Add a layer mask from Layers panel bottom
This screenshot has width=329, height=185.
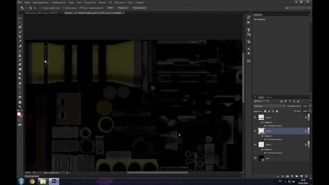[x=287, y=176]
